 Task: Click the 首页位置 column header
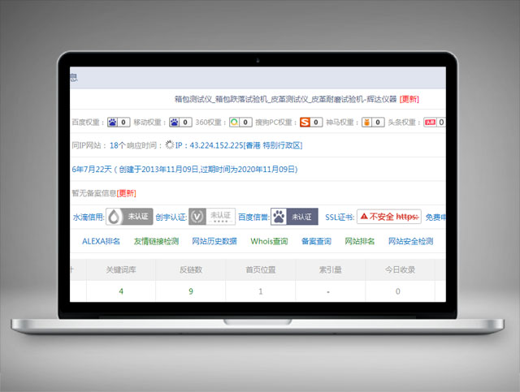point(261,269)
